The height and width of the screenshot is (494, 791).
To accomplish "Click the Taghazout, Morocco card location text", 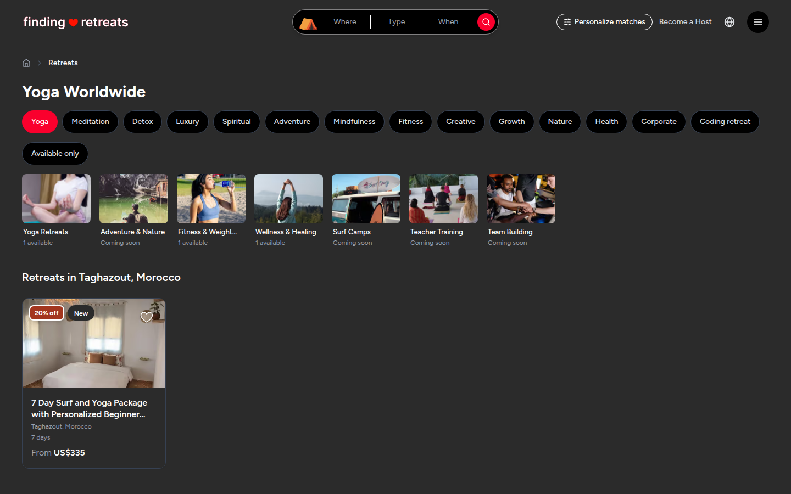I will click(x=62, y=426).
